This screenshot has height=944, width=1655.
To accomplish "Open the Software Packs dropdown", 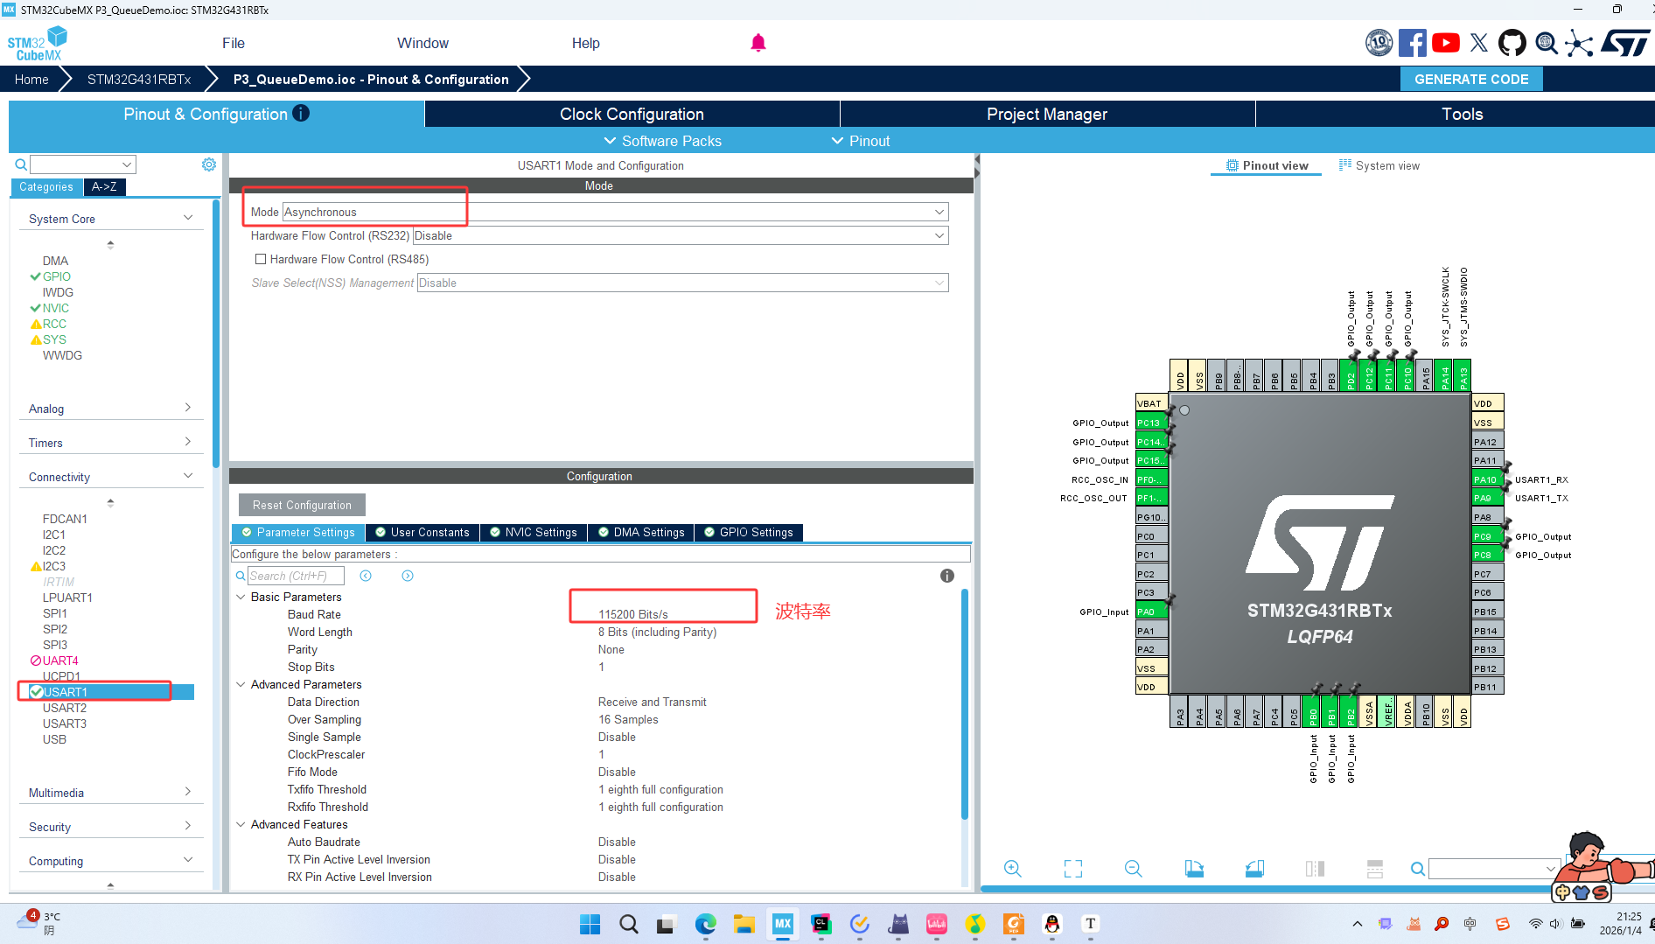I will [663, 141].
